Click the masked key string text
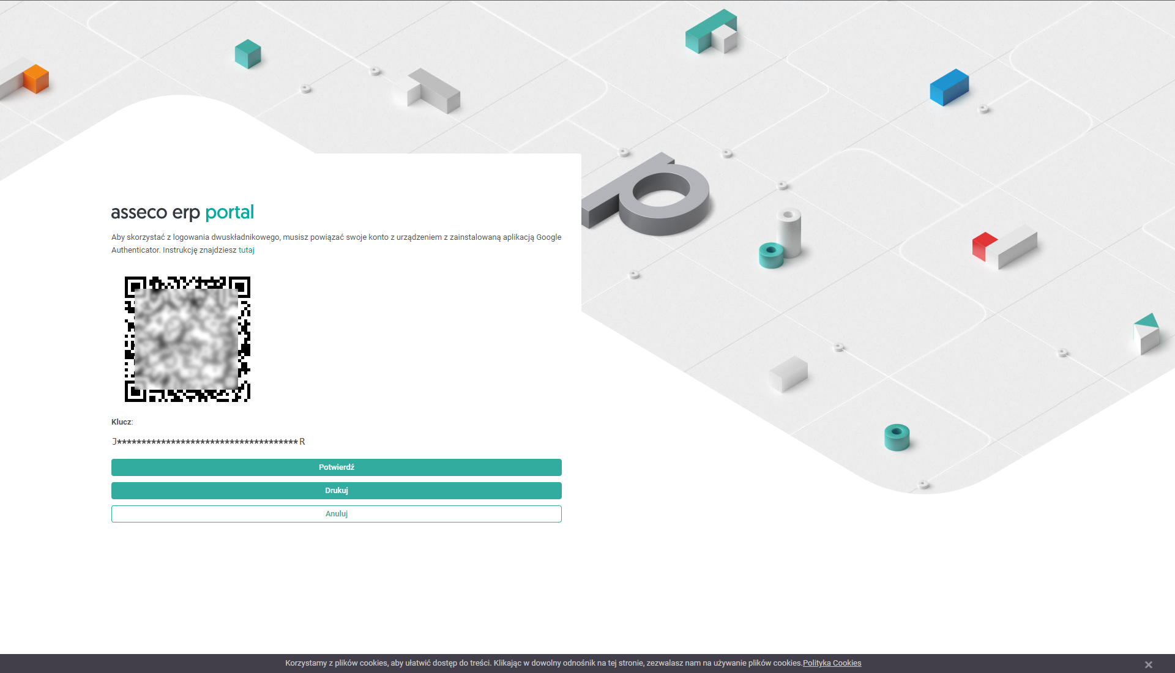The height and width of the screenshot is (673, 1175). click(208, 442)
